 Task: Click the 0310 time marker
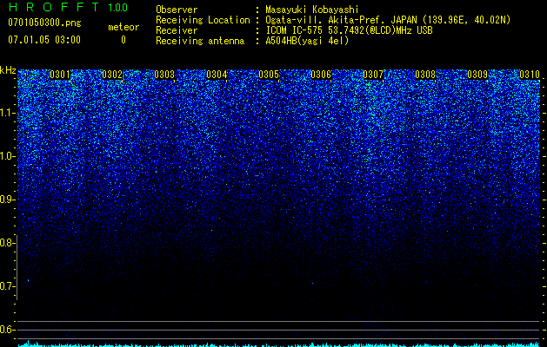(x=530, y=75)
